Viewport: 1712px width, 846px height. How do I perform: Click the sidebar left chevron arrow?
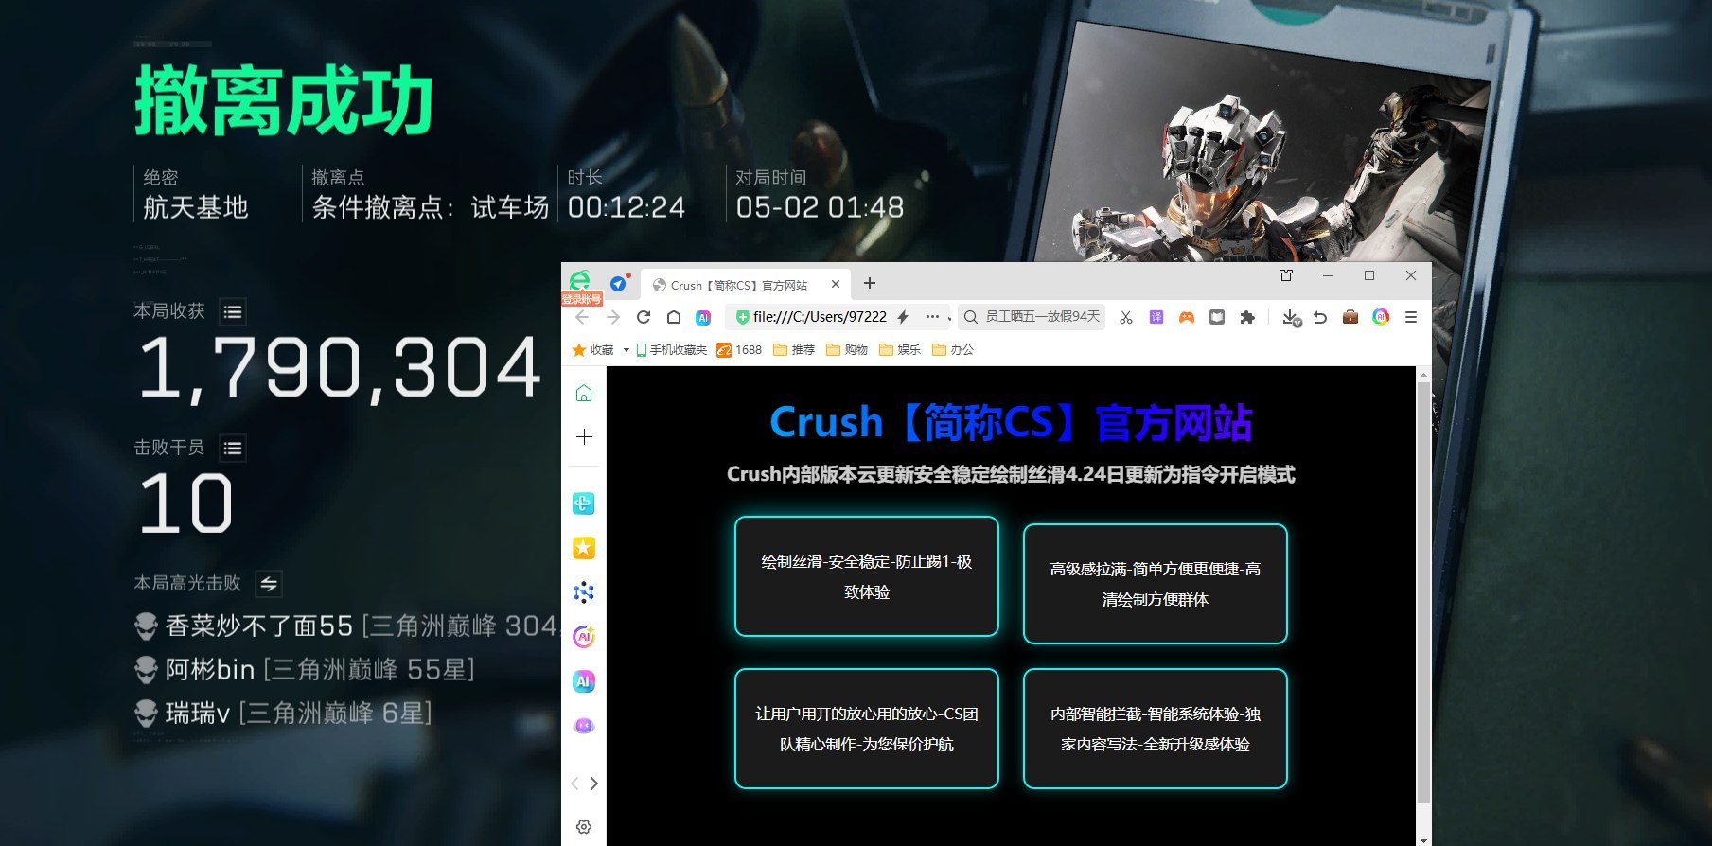click(574, 784)
